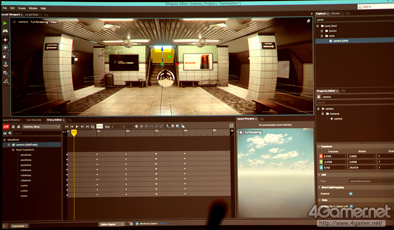Click the Translate X value field
Viewport: 394px width, 230px height.
pos(335,156)
